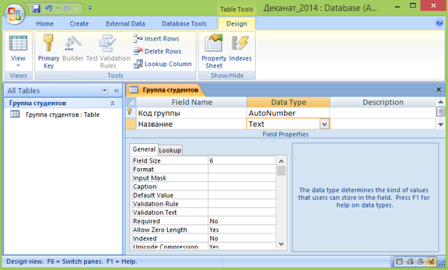This screenshot has height=270, width=448.
Task: Open Microsoft Access help
Action: click(439, 23)
